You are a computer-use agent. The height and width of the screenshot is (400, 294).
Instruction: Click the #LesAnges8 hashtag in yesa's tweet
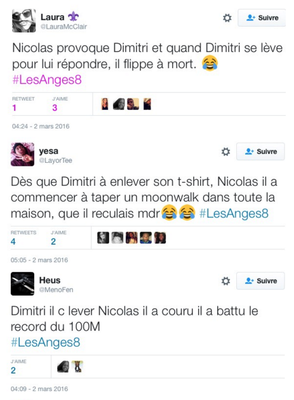[234, 213]
